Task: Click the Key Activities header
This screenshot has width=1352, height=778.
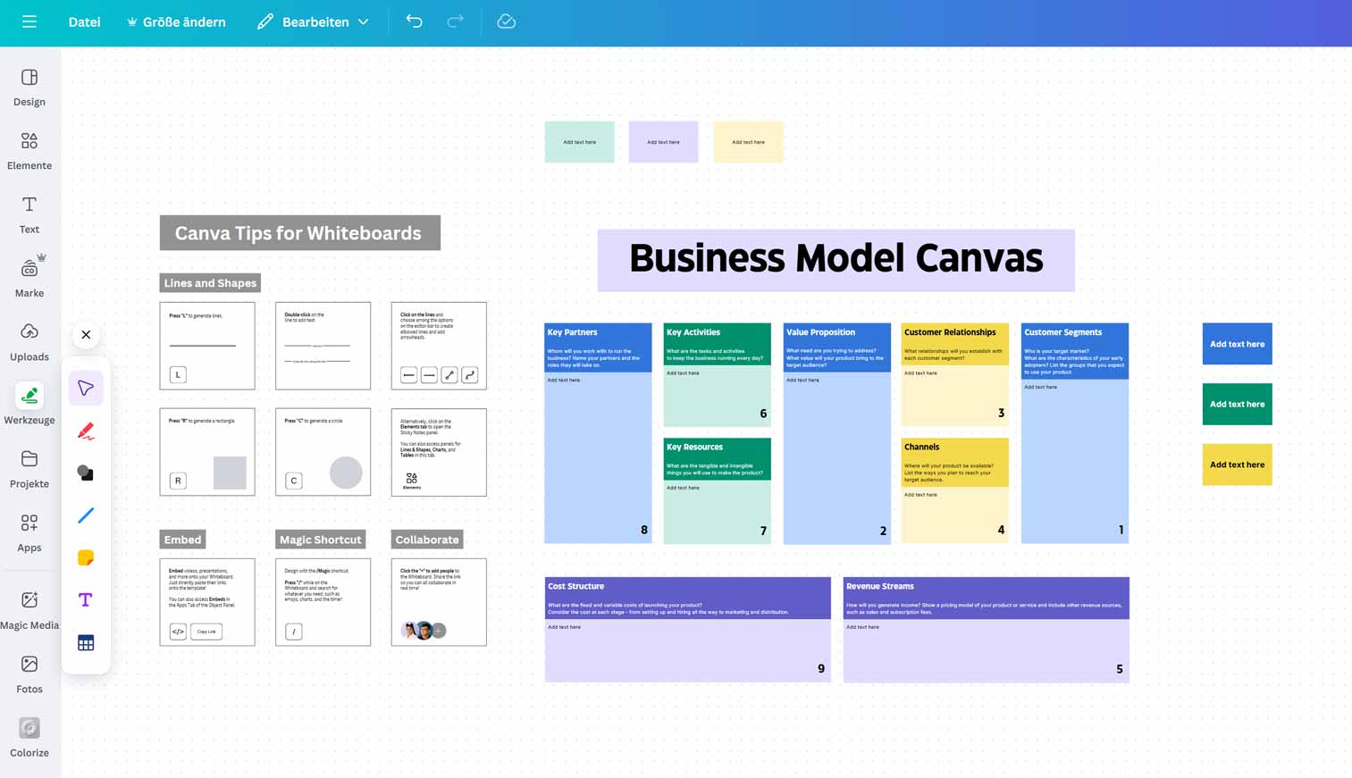Action: [693, 332]
